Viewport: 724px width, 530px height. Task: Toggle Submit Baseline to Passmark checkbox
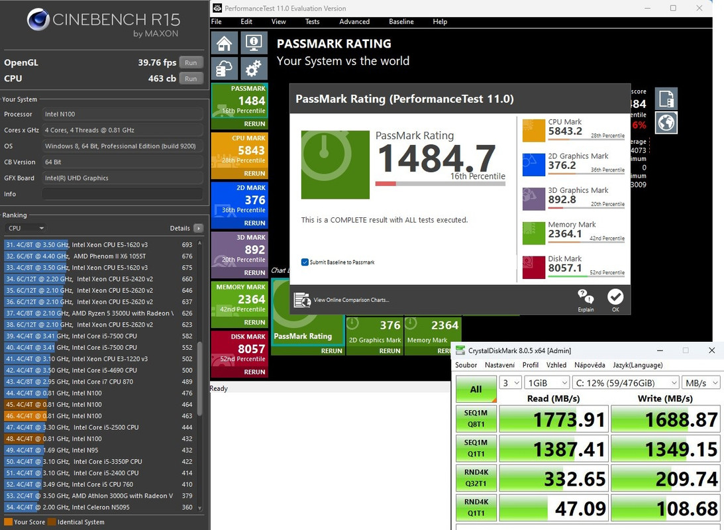pyautogui.click(x=305, y=262)
